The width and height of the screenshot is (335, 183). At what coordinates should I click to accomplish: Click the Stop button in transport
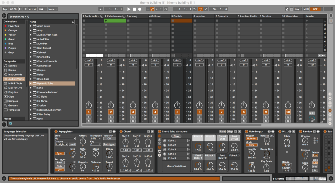pos(134,9)
